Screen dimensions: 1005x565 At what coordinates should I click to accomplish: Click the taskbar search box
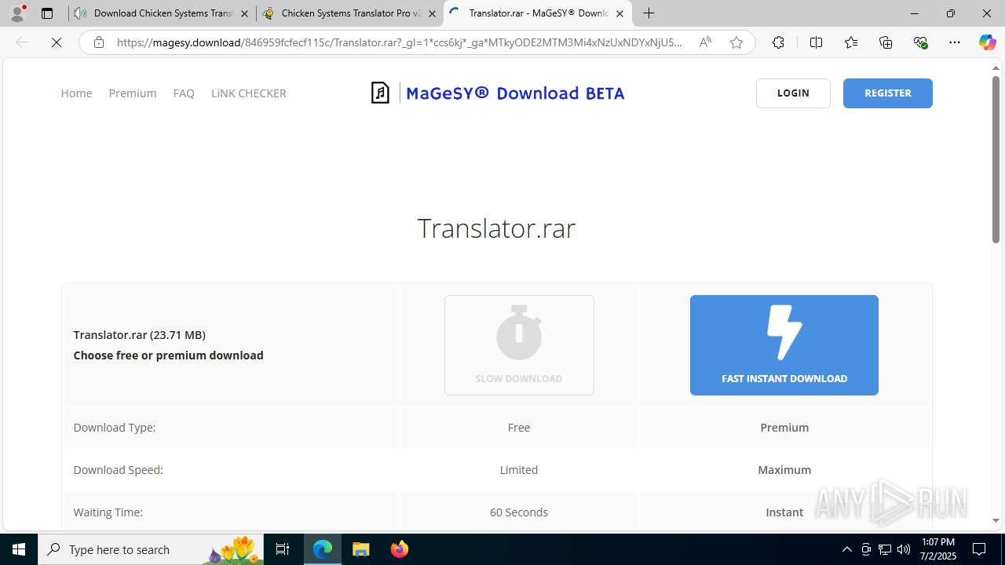[151, 549]
